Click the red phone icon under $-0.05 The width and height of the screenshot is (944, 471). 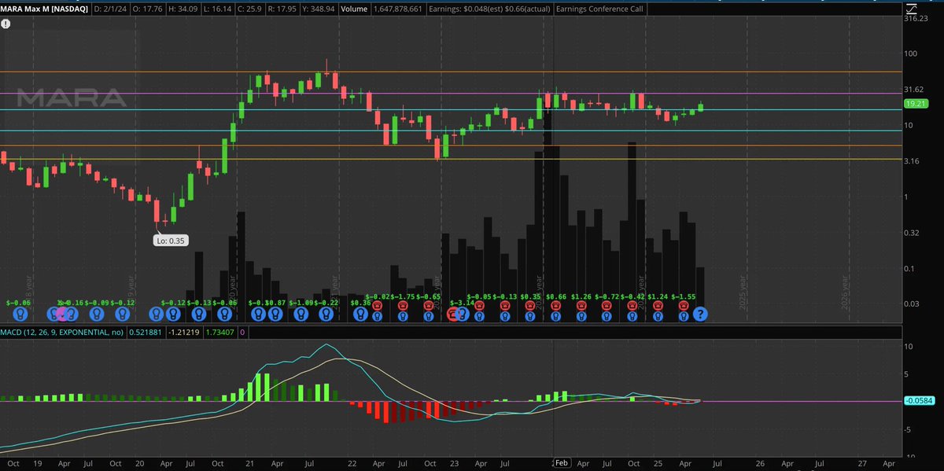pyautogui.click(x=479, y=304)
